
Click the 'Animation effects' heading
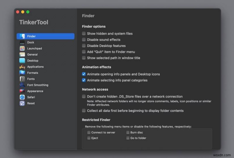97,67
